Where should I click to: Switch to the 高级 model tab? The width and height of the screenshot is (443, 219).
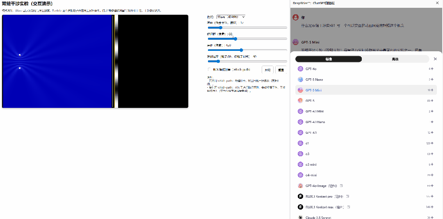pos(395,59)
